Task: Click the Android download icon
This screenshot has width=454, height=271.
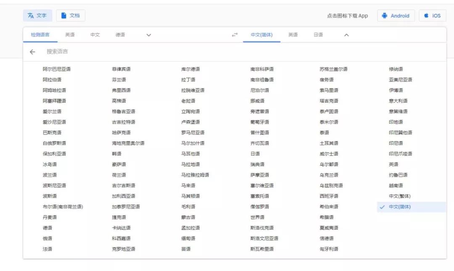Action: click(384, 15)
